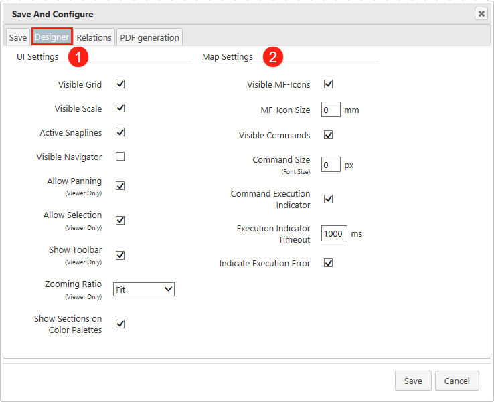This screenshot has height=402, width=494.
Task: Open the PDF generation tab
Action: (149, 38)
